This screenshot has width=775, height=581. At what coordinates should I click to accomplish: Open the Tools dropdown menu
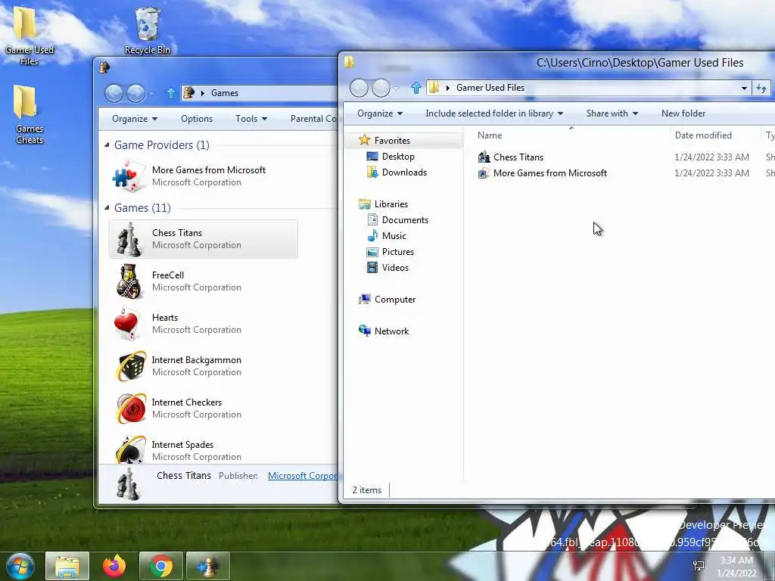251,119
